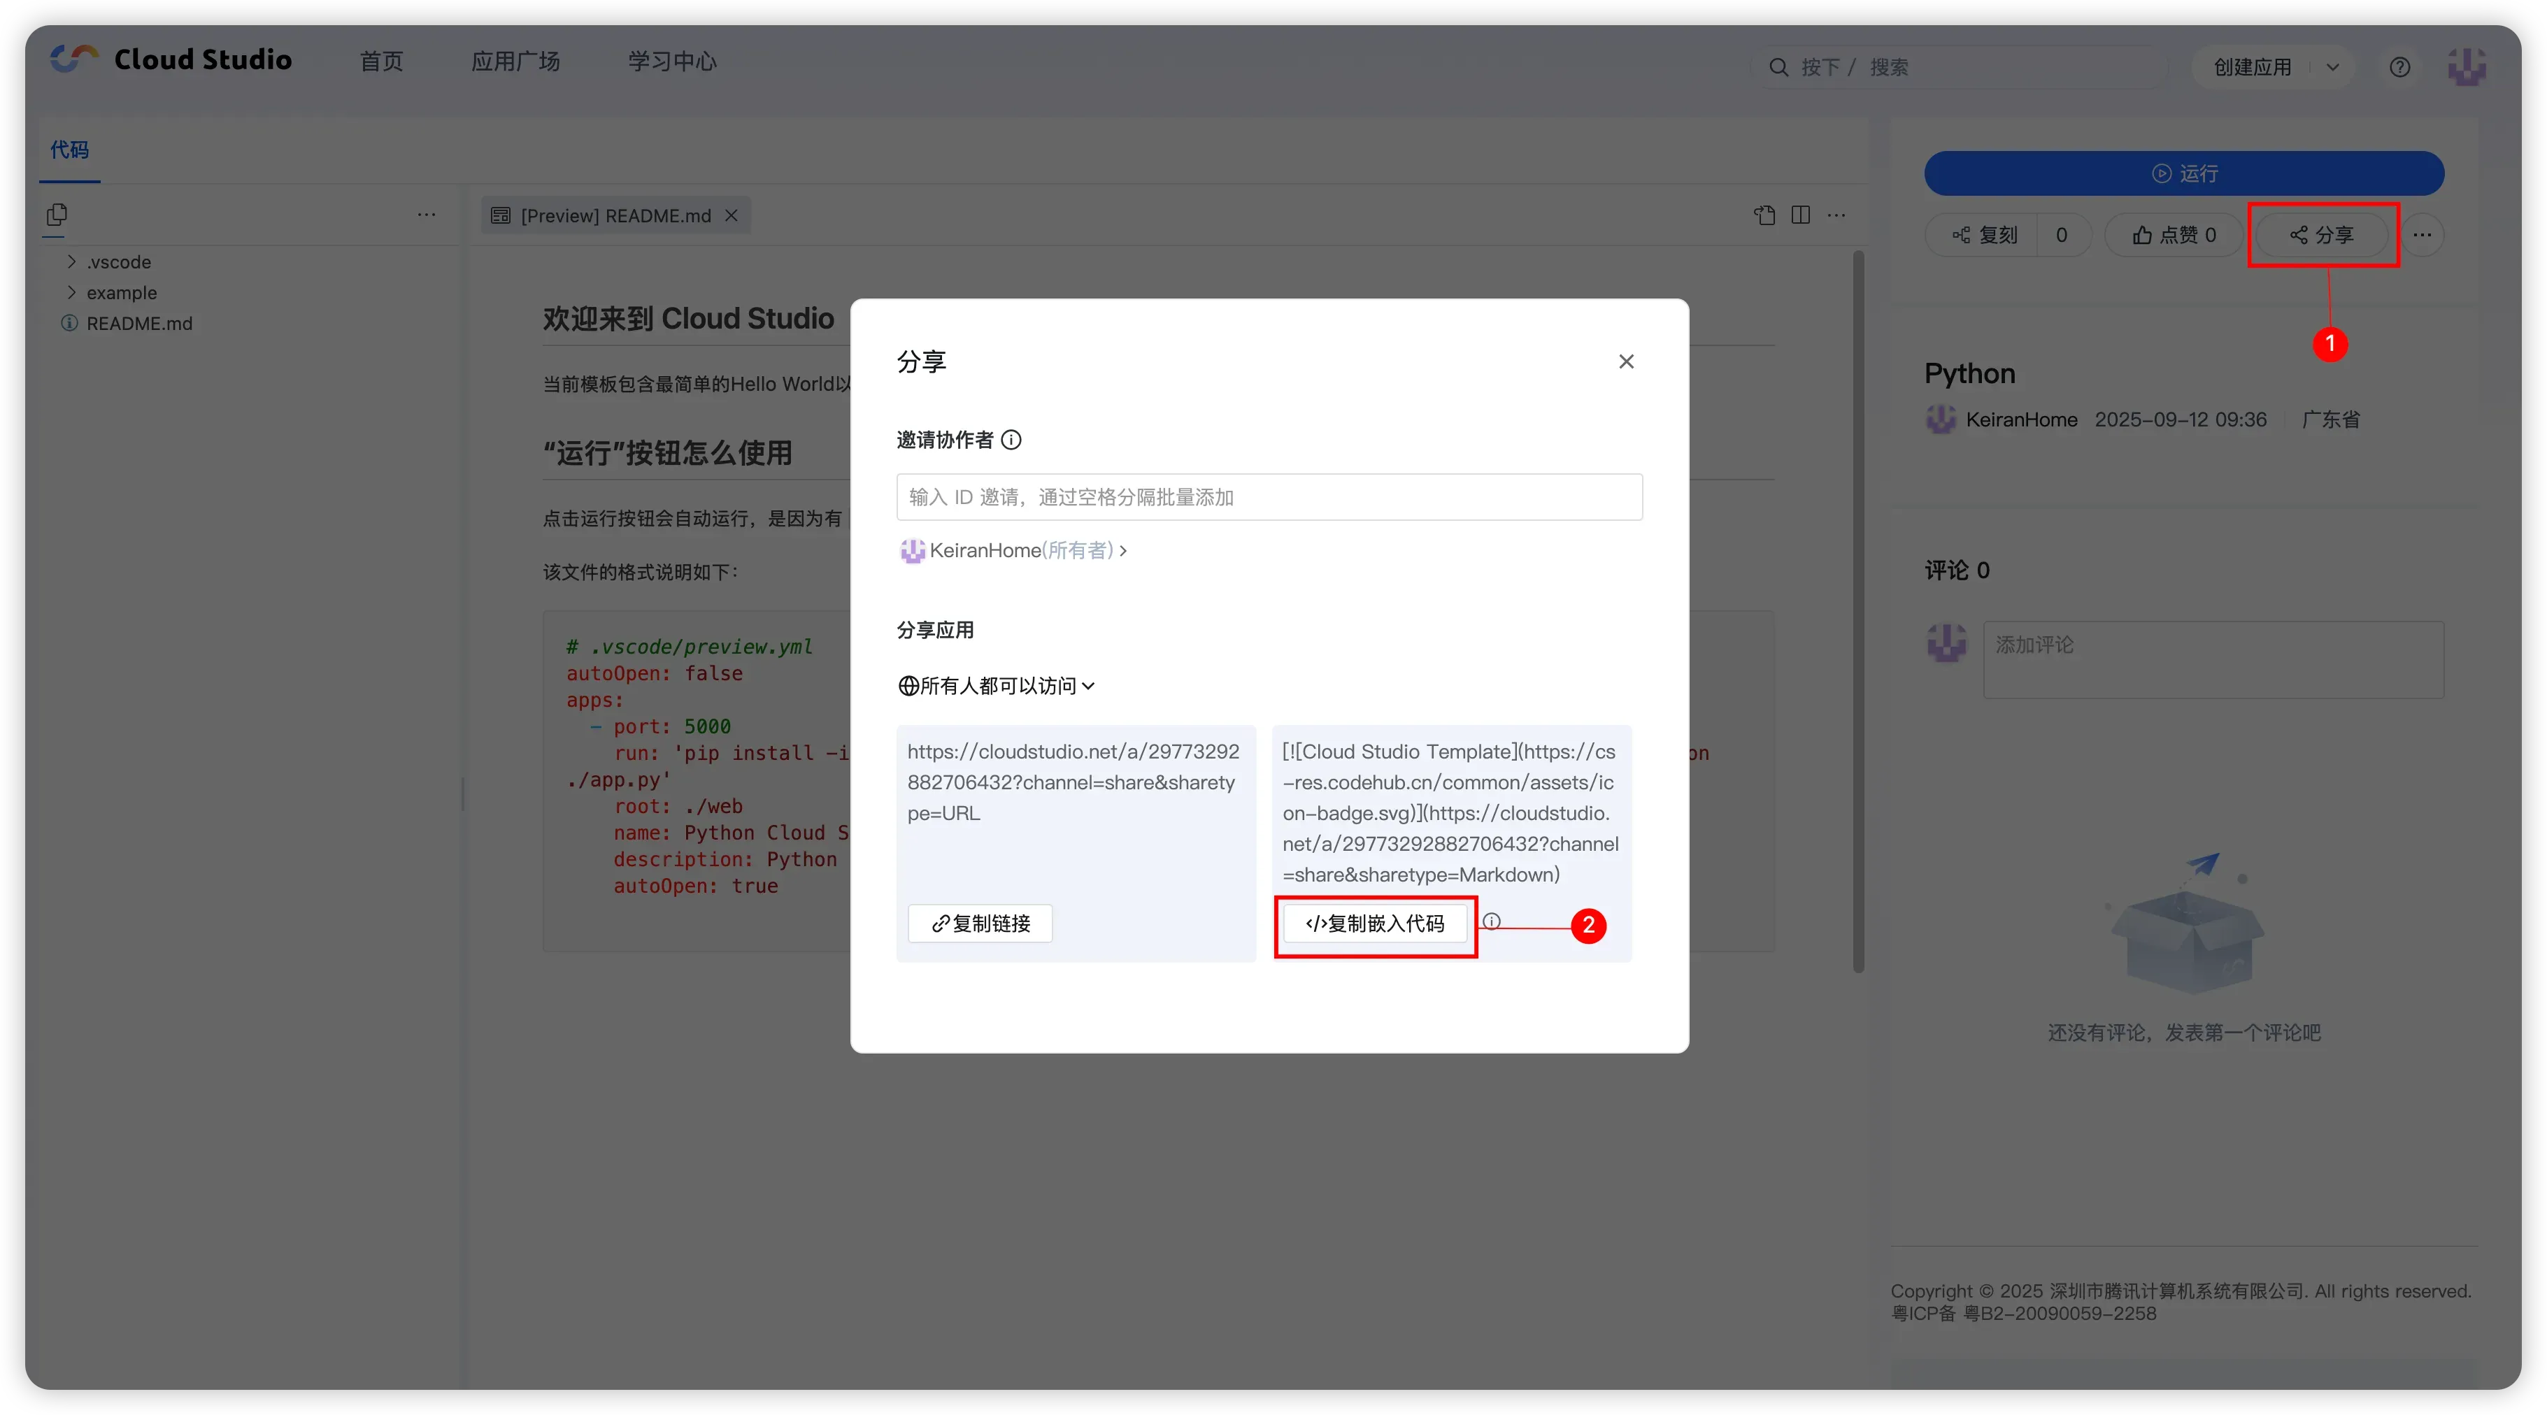Expand the create app dropdown arrow
The width and height of the screenshot is (2547, 1415).
(x=2332, y=67)
